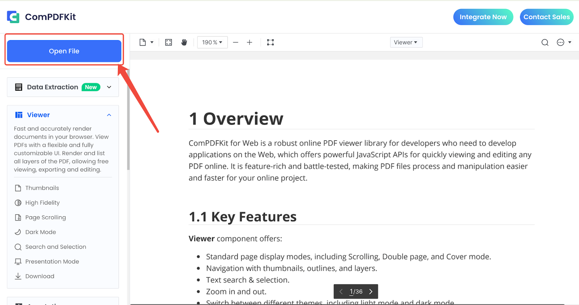Go to previous page arrow
The width and height of the screenshot is (579, 305).
point(341,291)
